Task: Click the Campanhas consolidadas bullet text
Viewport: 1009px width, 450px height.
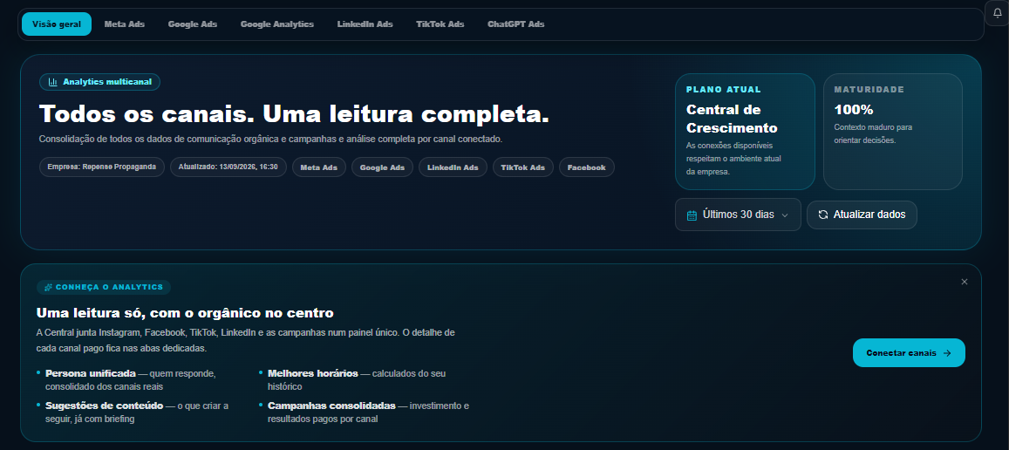Action: [x=331, y=406]
